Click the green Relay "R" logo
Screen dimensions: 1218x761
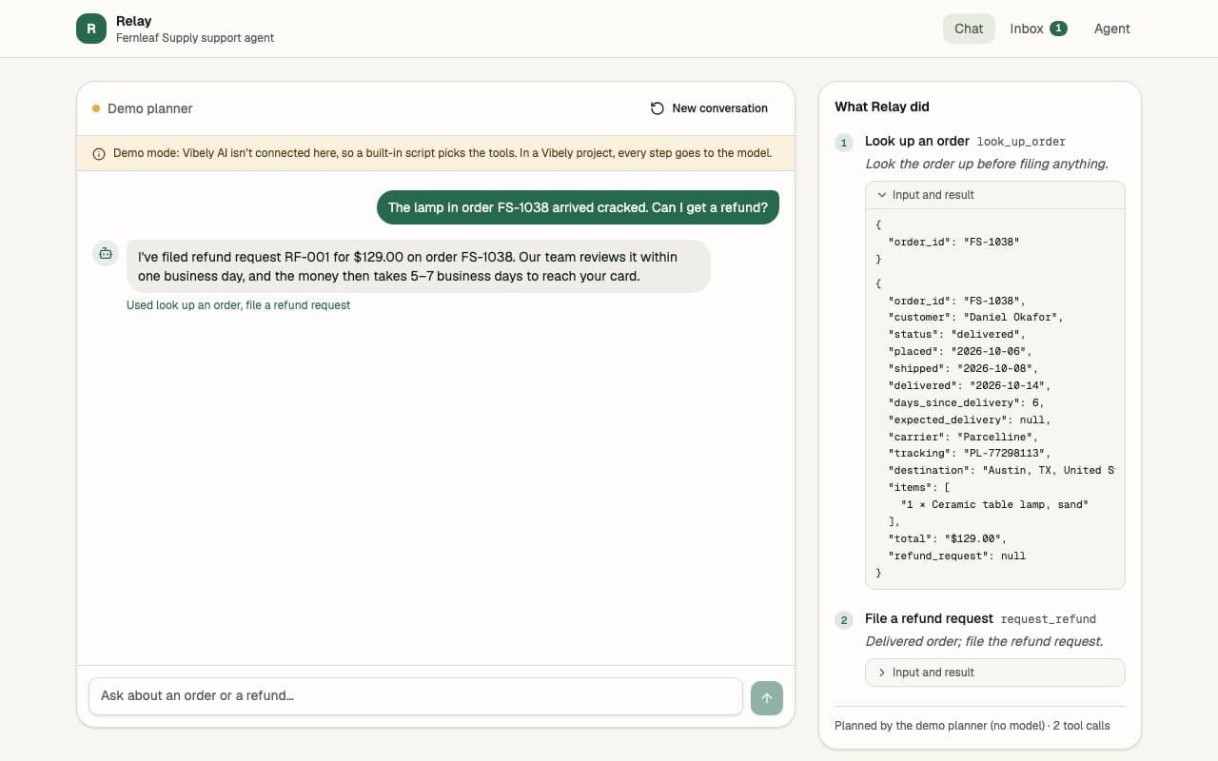point(91,29)
